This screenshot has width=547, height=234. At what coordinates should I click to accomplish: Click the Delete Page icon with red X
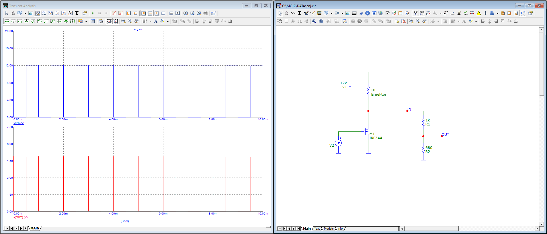click(x=404, y=21)
